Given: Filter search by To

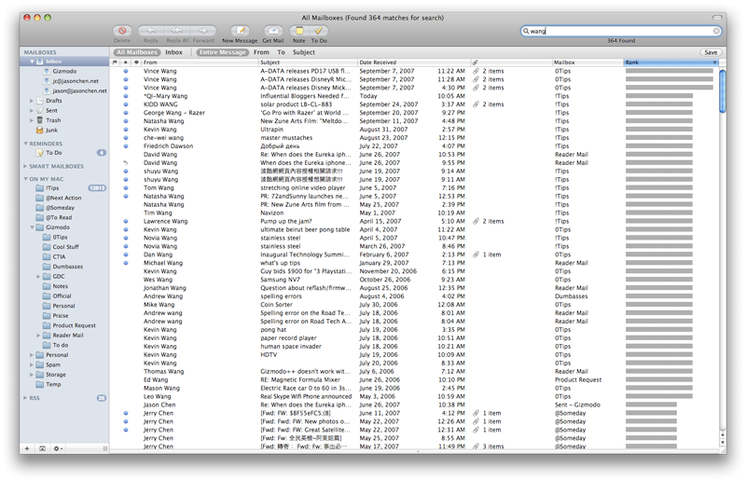Looking at the screenshot, I should (x=282, y=52).
